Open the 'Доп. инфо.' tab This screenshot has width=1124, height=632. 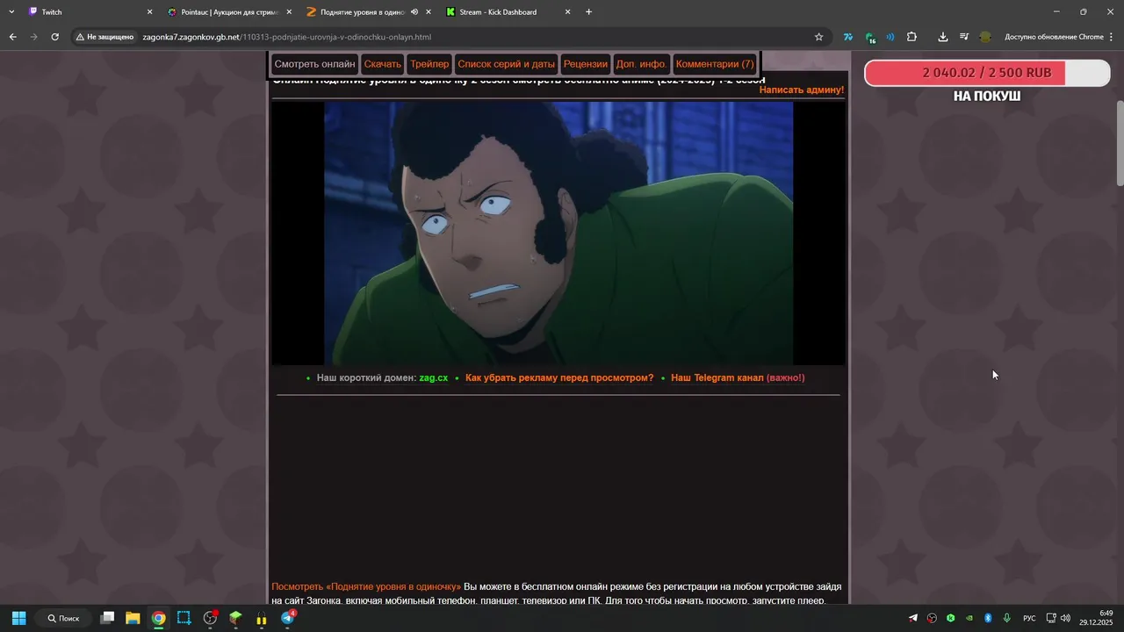pos(641,64)
